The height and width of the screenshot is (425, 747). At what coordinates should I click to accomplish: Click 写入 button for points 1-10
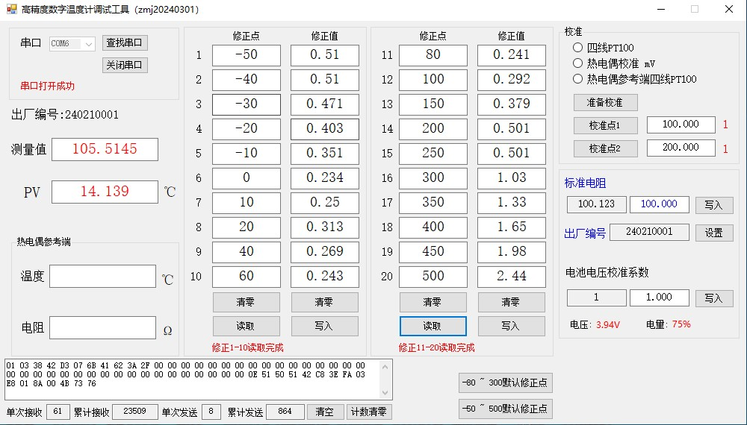[324, 326]
